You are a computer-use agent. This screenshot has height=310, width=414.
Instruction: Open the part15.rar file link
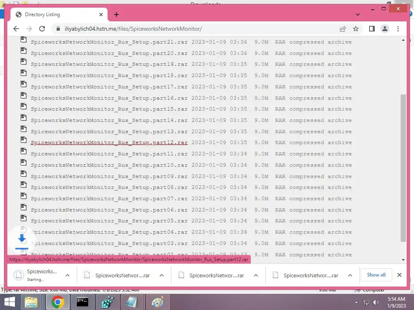click(x=109, y=109)
